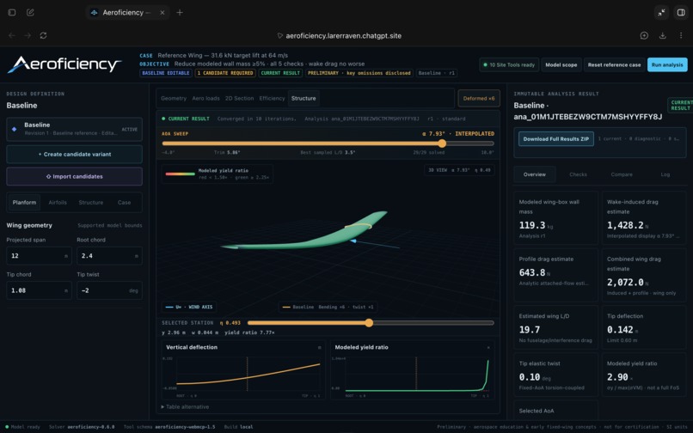This screenshot has height=433, width=693.
Task: Click the U∞ WIND AXIS legend
Action: pos(189,307)
